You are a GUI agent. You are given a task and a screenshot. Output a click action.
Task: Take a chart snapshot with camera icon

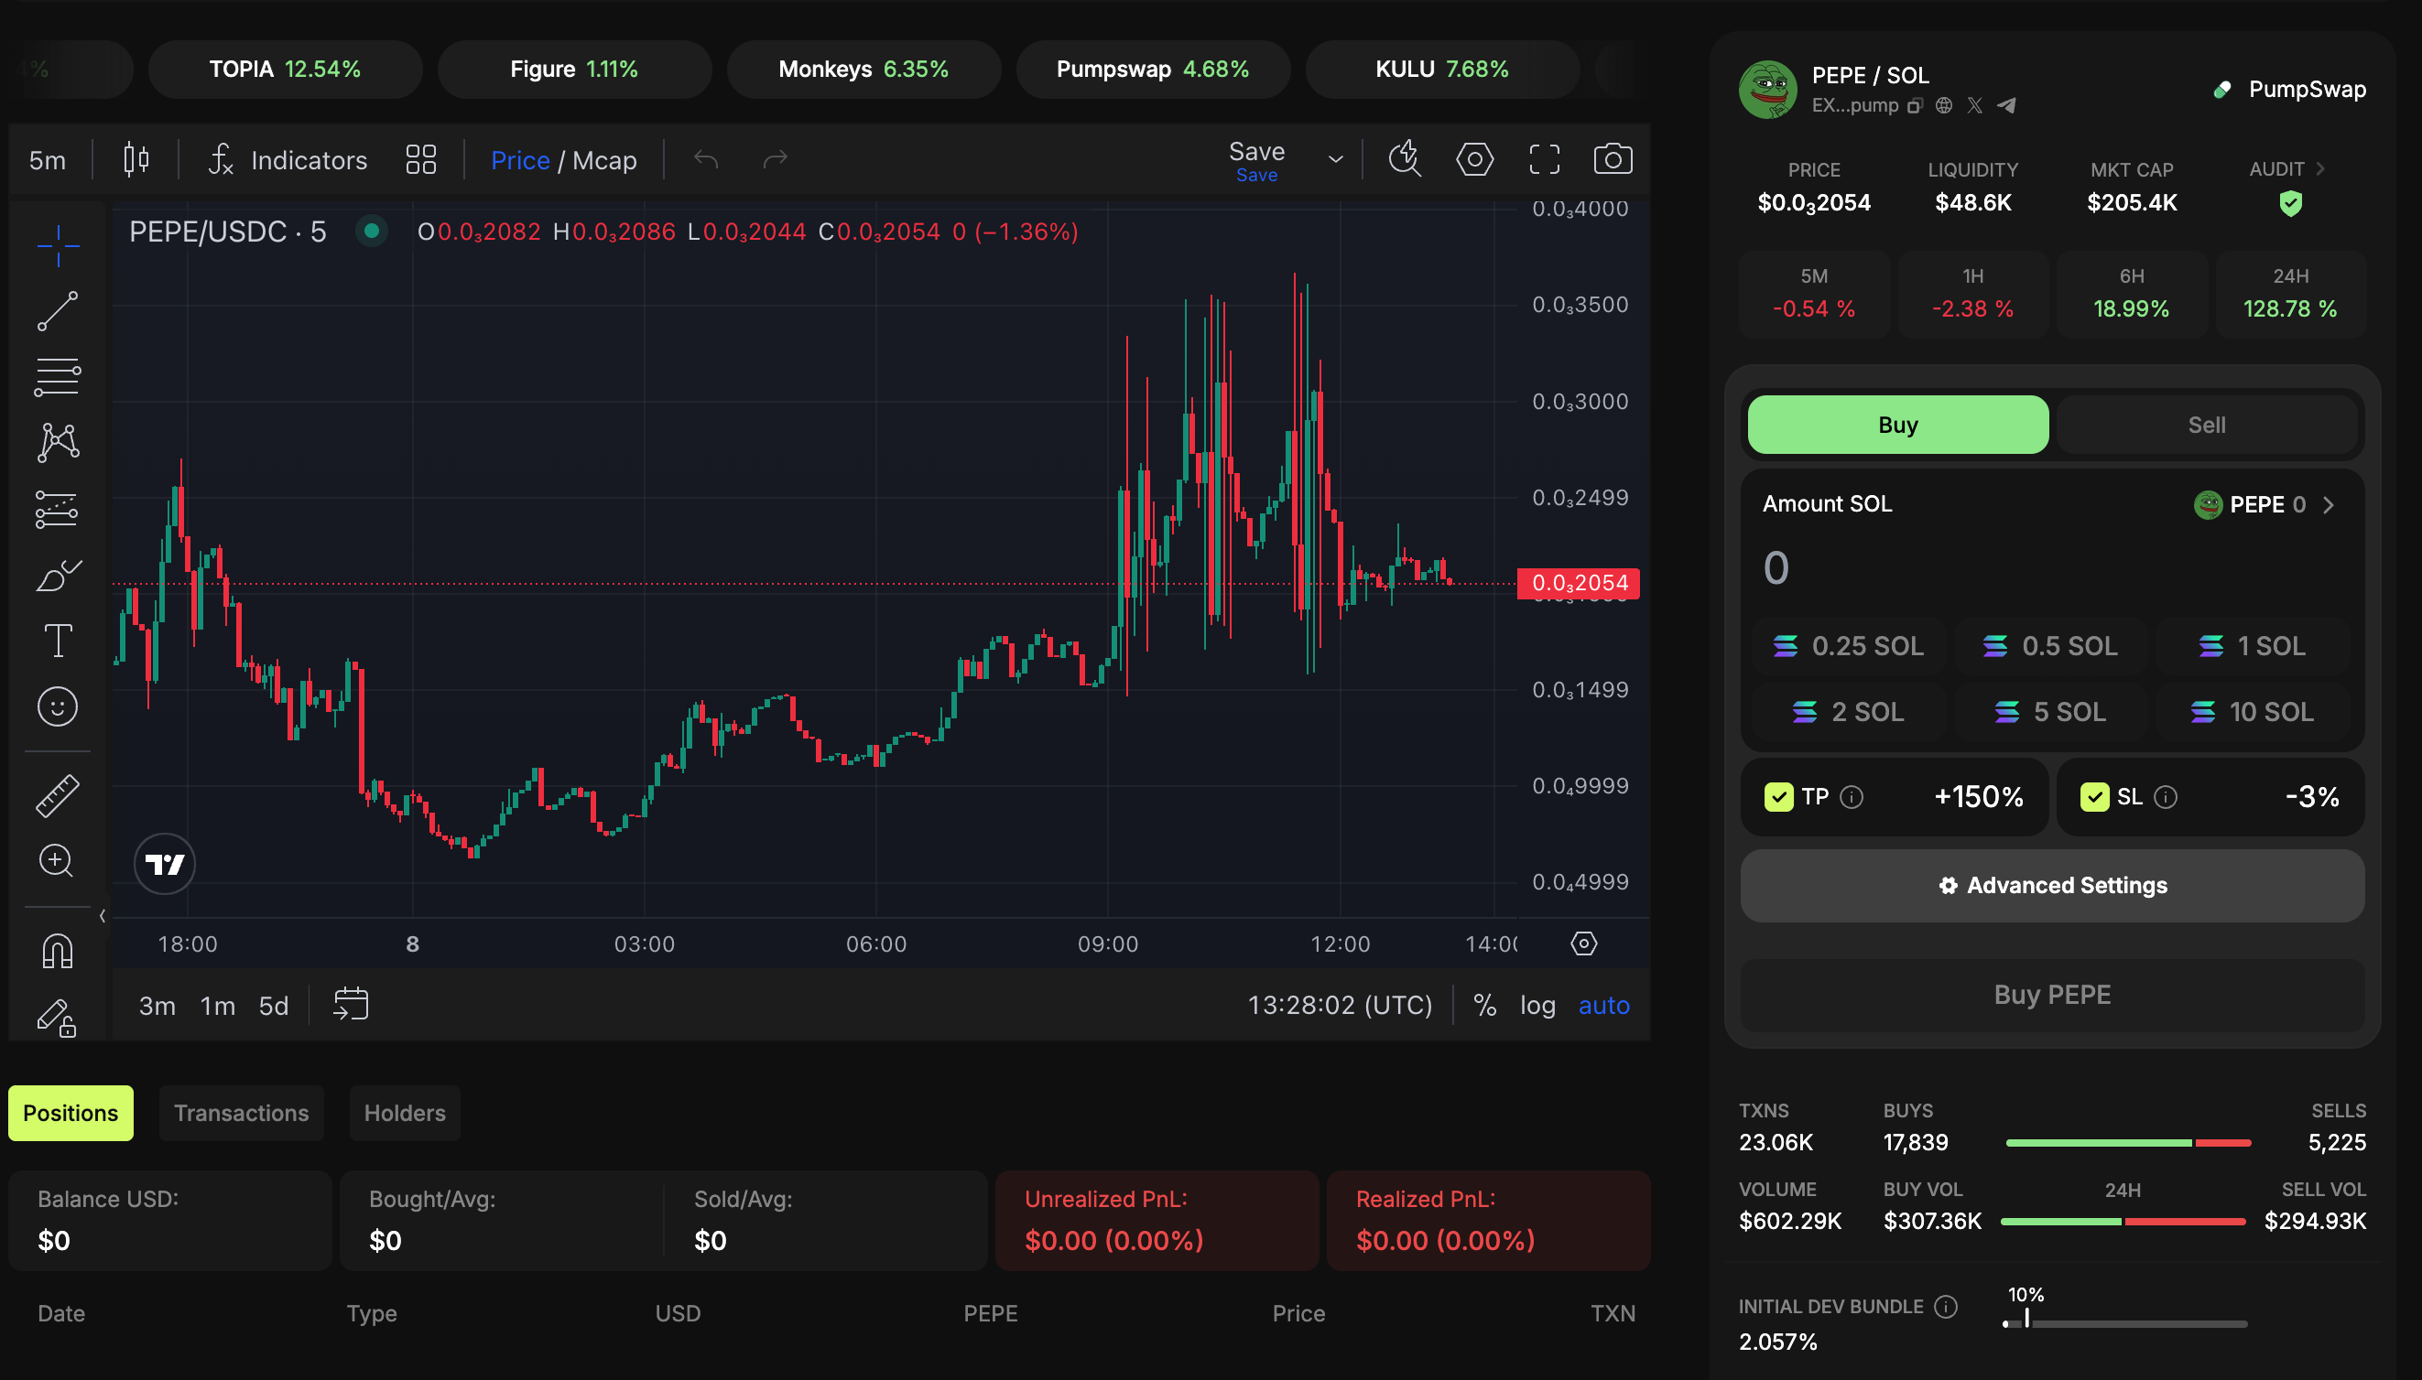point(1613,159)
